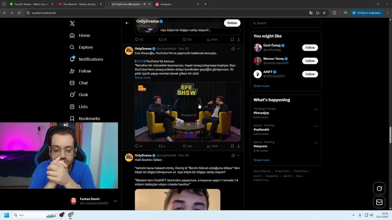Open the #sallandık trend
The image size is (392, 220).
(x=261, y=130)
